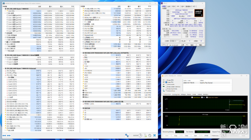Screen dimensions: 251x140
Task: Click the collapse-columns arrows icon in HWiNFO toolbar
Action: pos(9,135)
